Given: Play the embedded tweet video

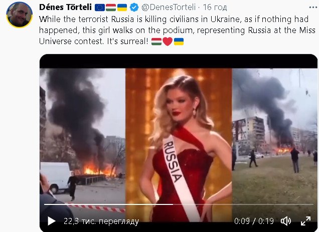Looking at the screenshot, I should click(x=52, y=221).
